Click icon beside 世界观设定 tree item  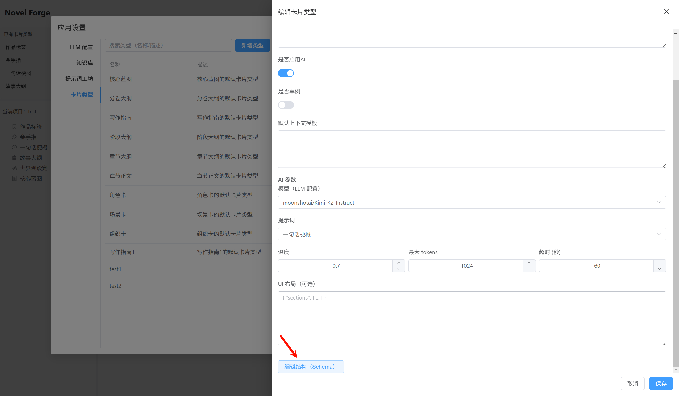pos(15,168)
